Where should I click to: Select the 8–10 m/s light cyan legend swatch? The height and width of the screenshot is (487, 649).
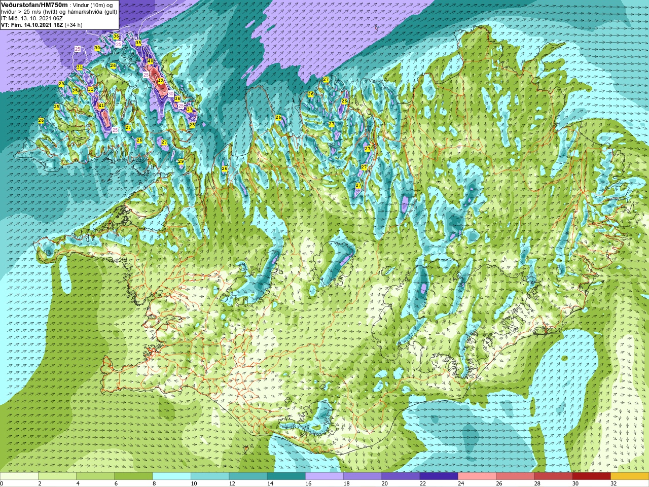click(x=172, y=476)
